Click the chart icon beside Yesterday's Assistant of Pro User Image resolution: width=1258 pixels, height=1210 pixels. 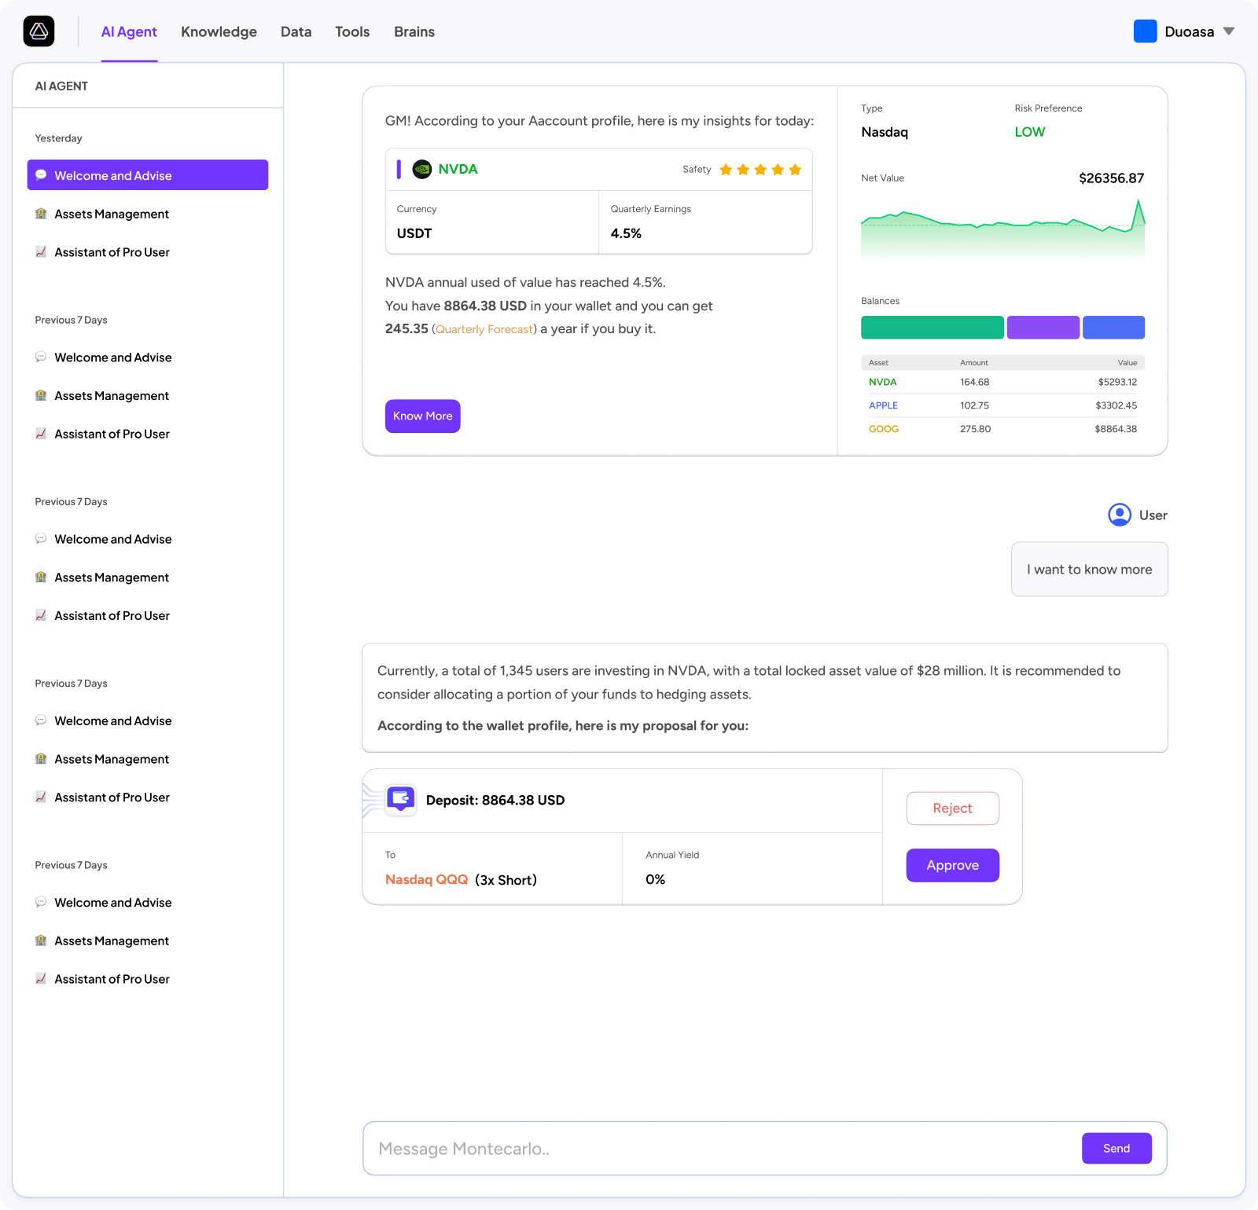(41, 252)
